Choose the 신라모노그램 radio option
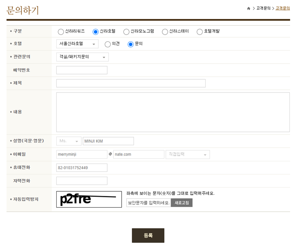The image size is (295, 247). point(126,32)
